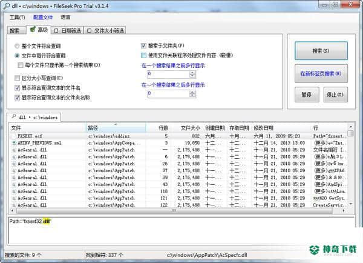The image size is (363, 263).
Task: Click 六月 11, 2009 05:20 modified date
Action: coord(277,136)
